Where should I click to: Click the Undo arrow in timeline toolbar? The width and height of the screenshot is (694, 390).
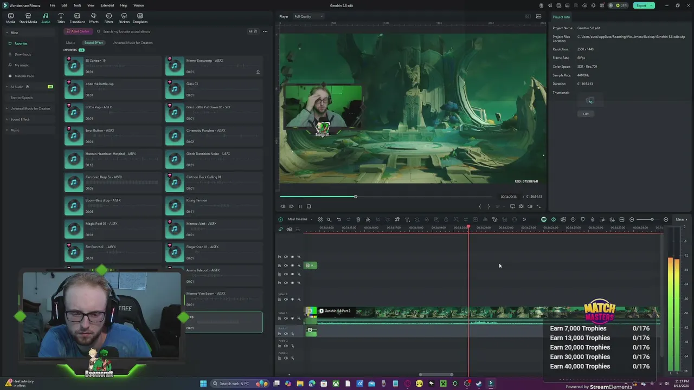pos(339,219)
